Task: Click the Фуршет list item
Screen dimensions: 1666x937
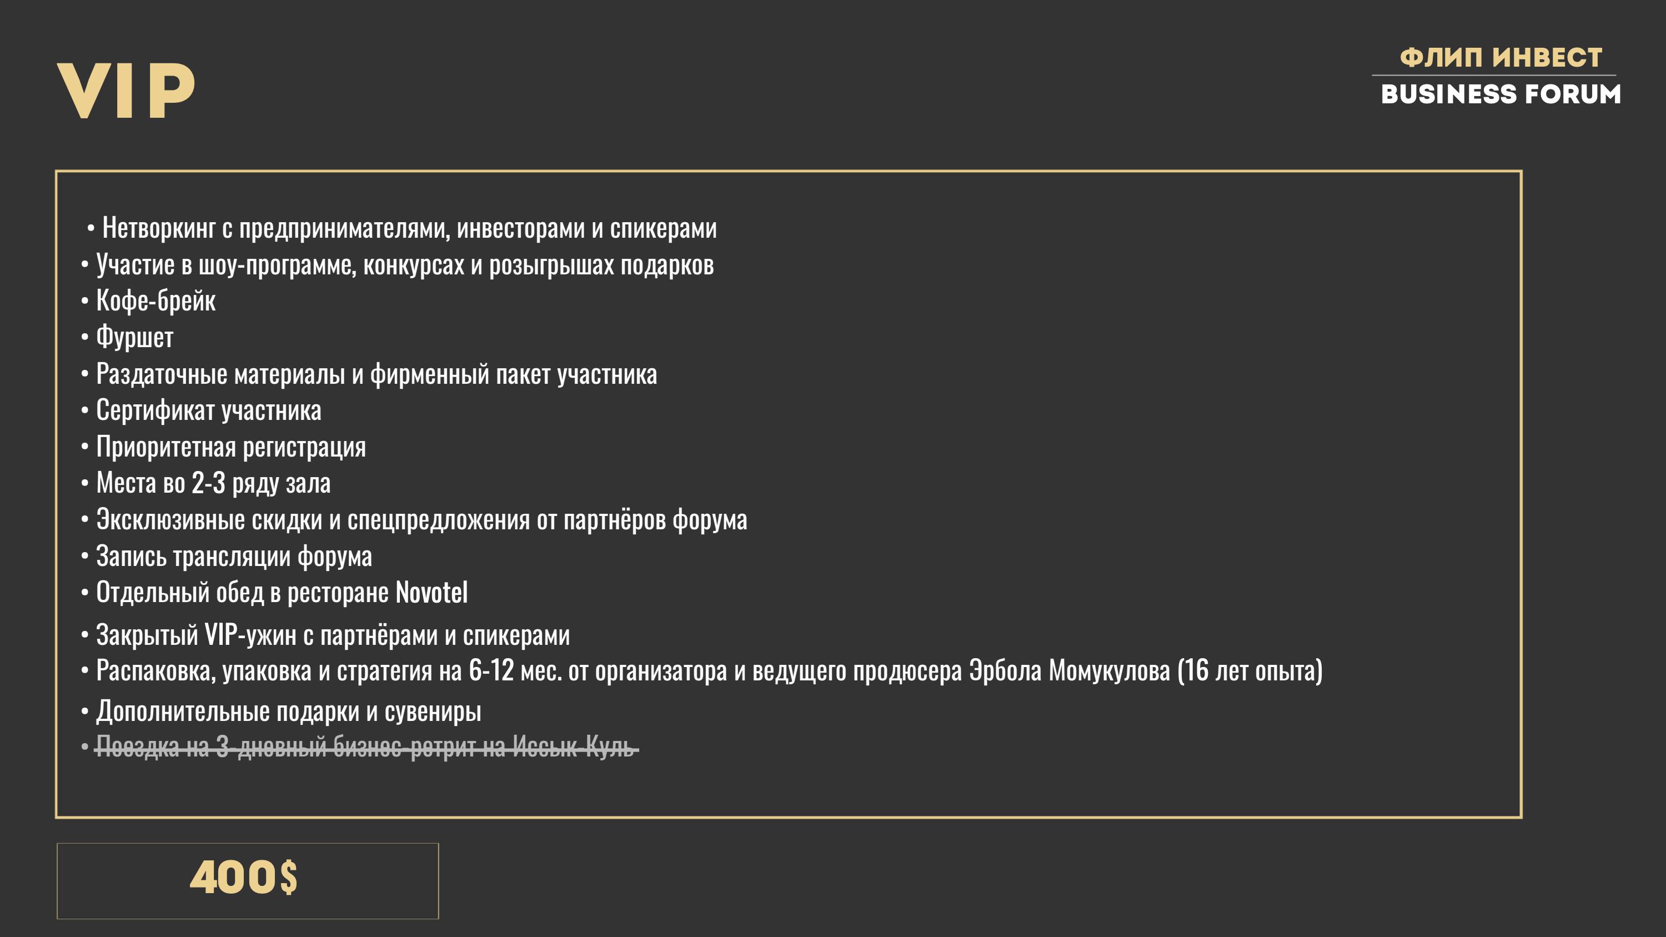Action: click(x=134, y=338)
